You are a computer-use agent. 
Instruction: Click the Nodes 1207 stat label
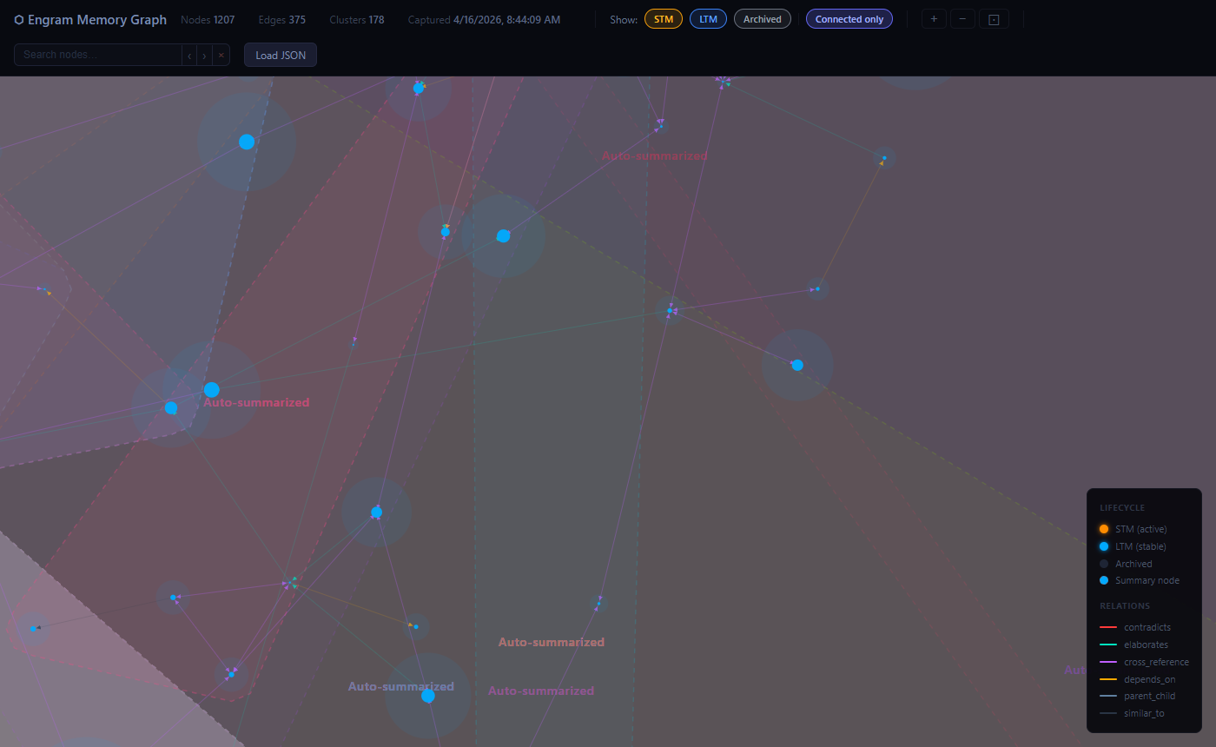click(208, 18)
